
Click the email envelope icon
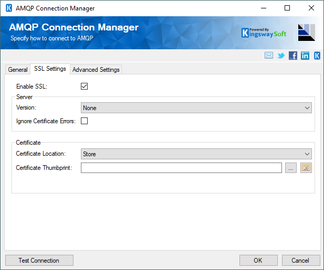point(269,56)
